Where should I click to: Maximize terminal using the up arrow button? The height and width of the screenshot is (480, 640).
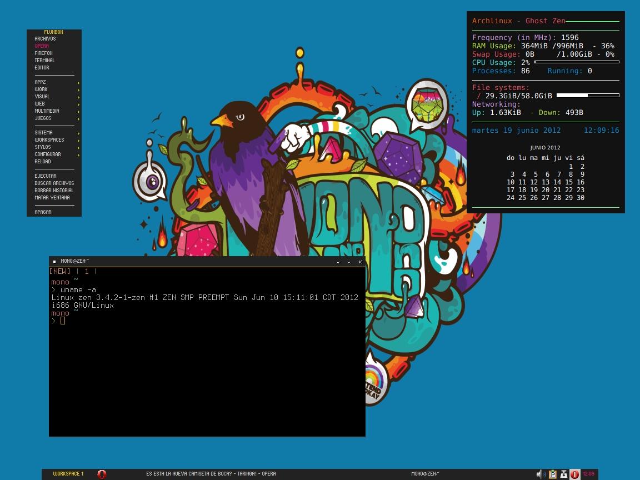(349, 262)
